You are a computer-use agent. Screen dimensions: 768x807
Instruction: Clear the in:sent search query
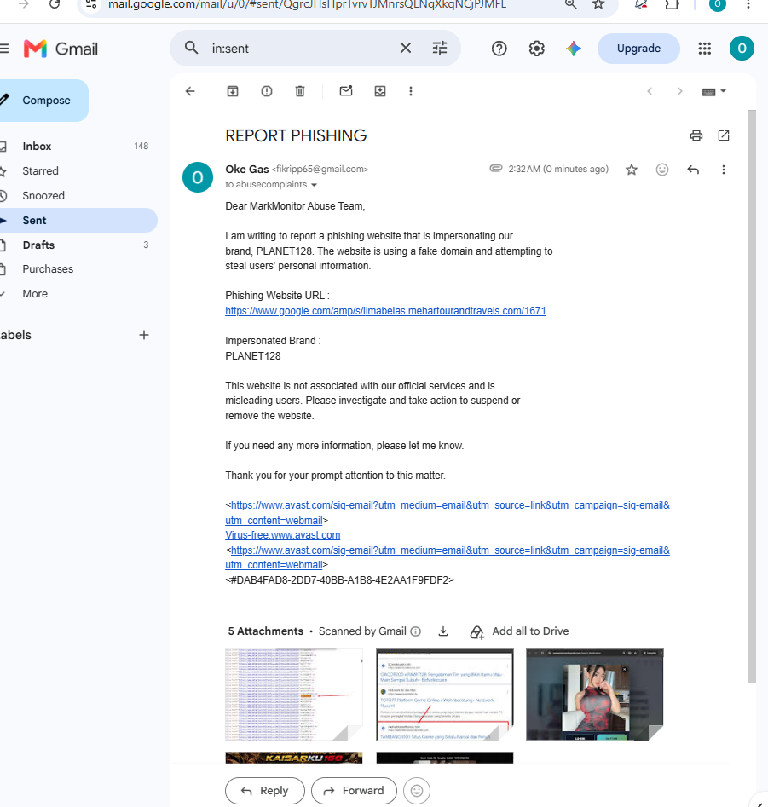click(x=406, y=49)
